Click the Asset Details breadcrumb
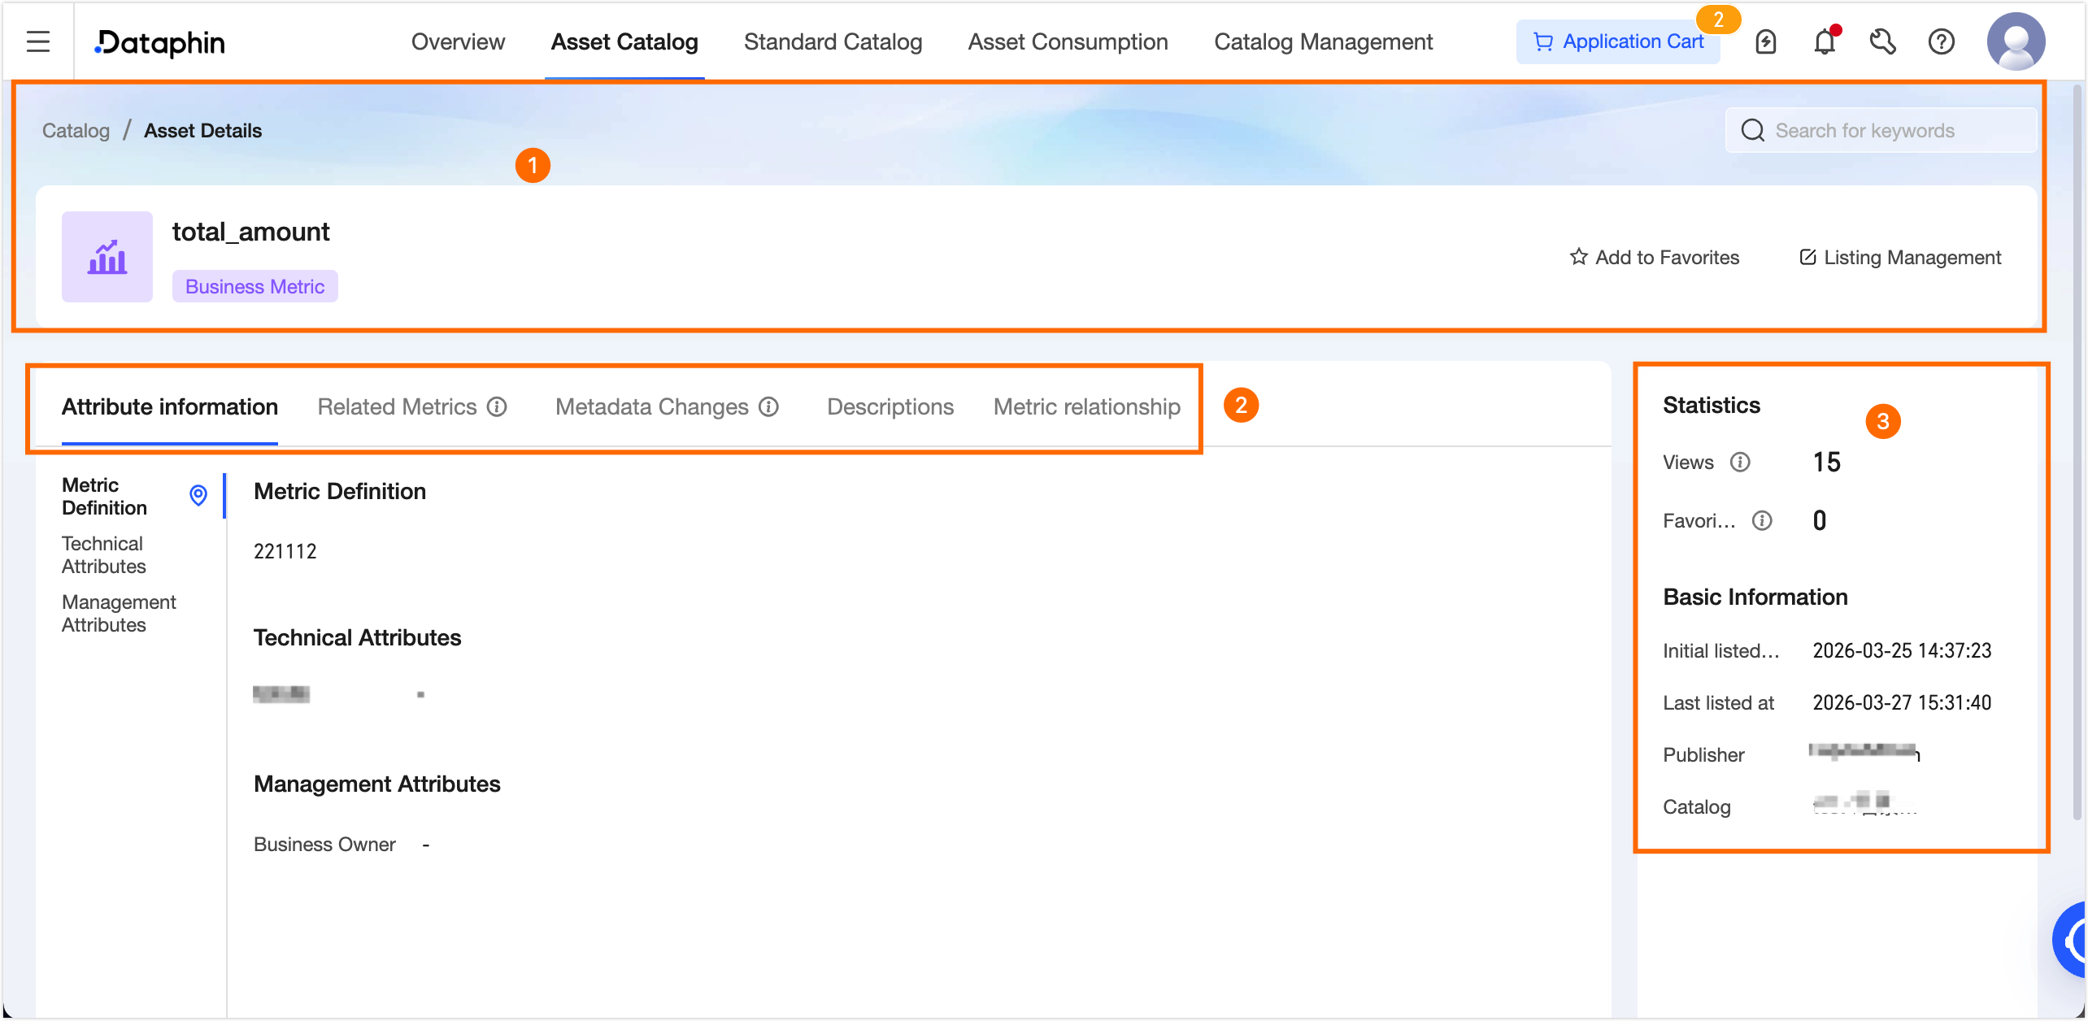The width and height of the screenshot is (2088, 1021). [202, 131]
